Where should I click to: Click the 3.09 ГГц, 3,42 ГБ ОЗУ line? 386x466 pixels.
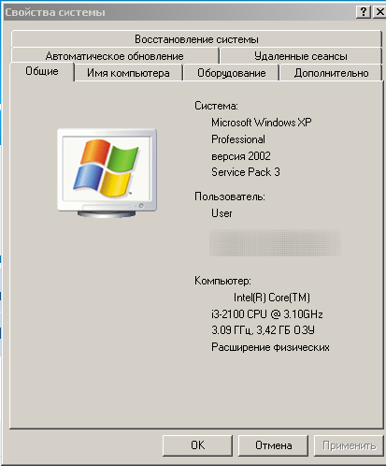tap(263, 330)
